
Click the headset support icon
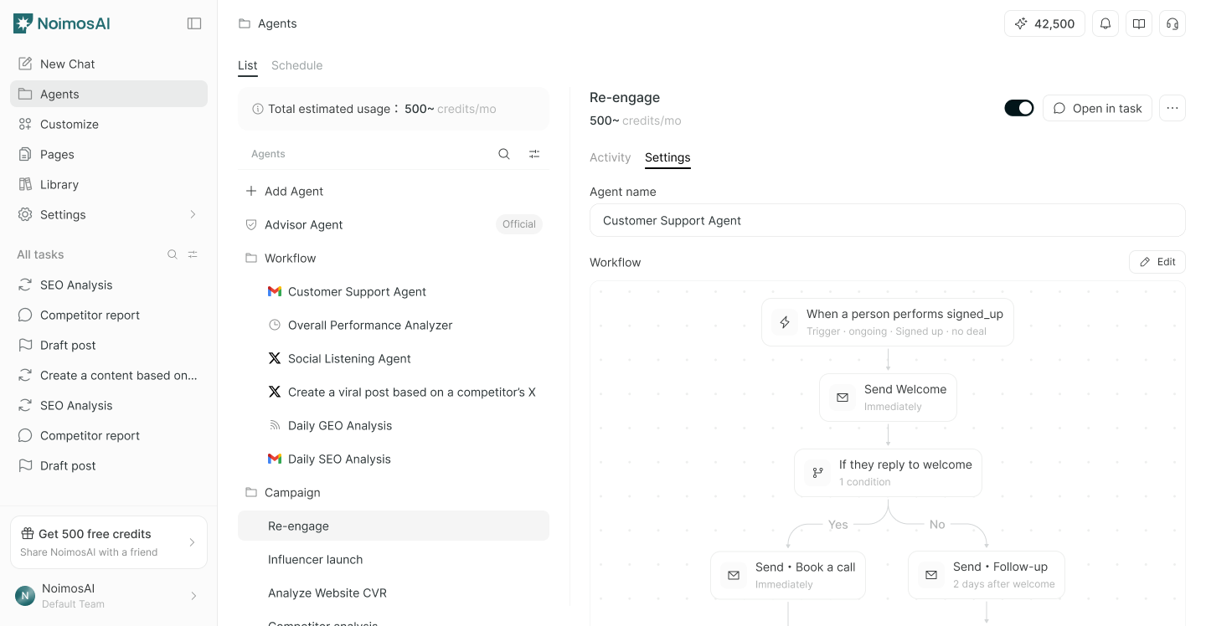coord(1172,23)
